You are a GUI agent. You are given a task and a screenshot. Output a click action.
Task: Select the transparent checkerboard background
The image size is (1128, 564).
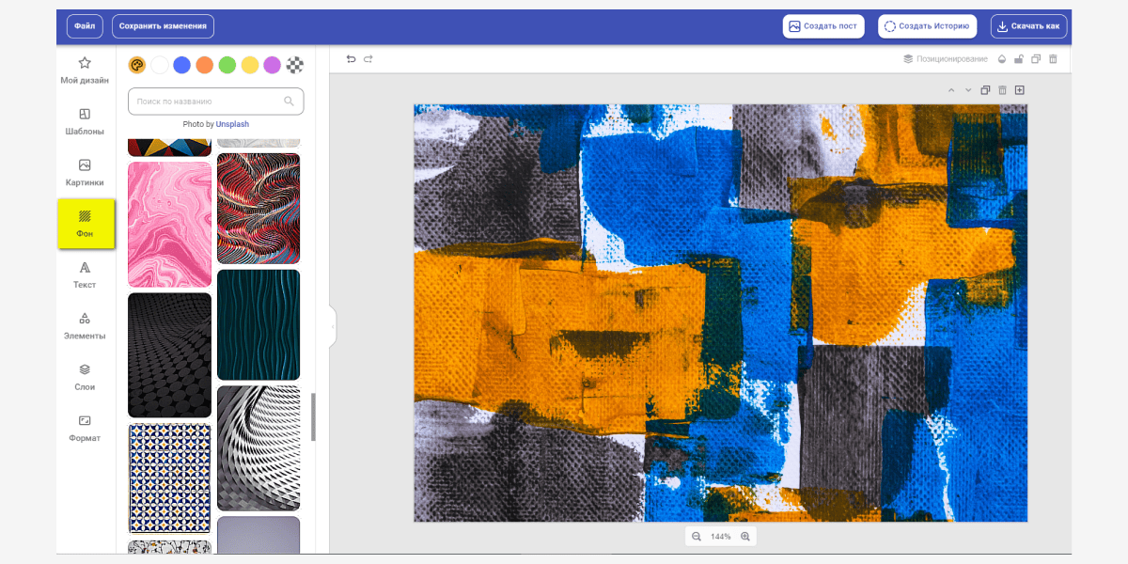(x=295, y=65)
